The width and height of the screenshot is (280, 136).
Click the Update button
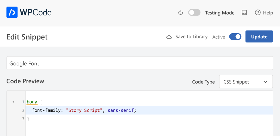point(259,37)
